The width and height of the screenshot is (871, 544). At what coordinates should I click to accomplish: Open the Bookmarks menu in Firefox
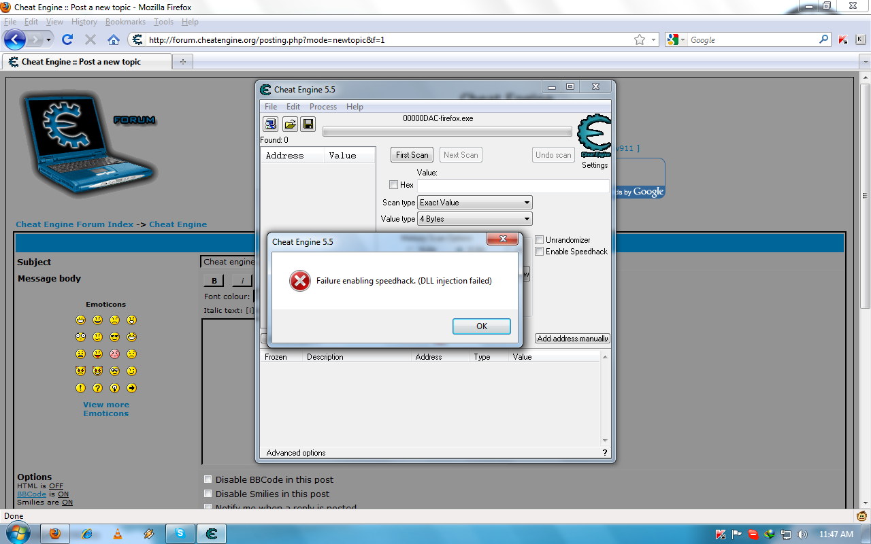tap(125, 22)
